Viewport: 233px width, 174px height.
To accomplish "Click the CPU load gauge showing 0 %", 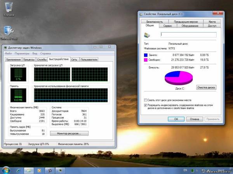I will click(18, 74).
